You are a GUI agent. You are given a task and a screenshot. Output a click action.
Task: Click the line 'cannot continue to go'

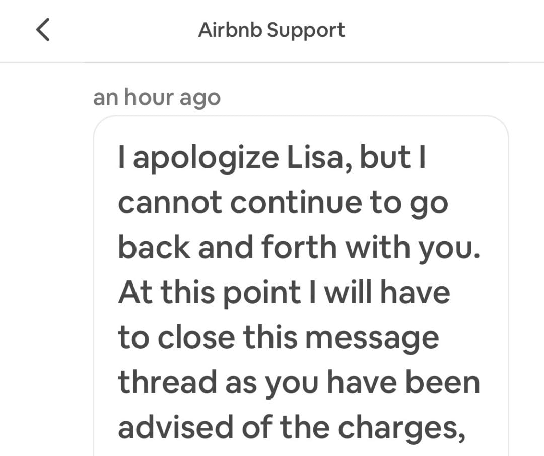[x=283, y=203]
